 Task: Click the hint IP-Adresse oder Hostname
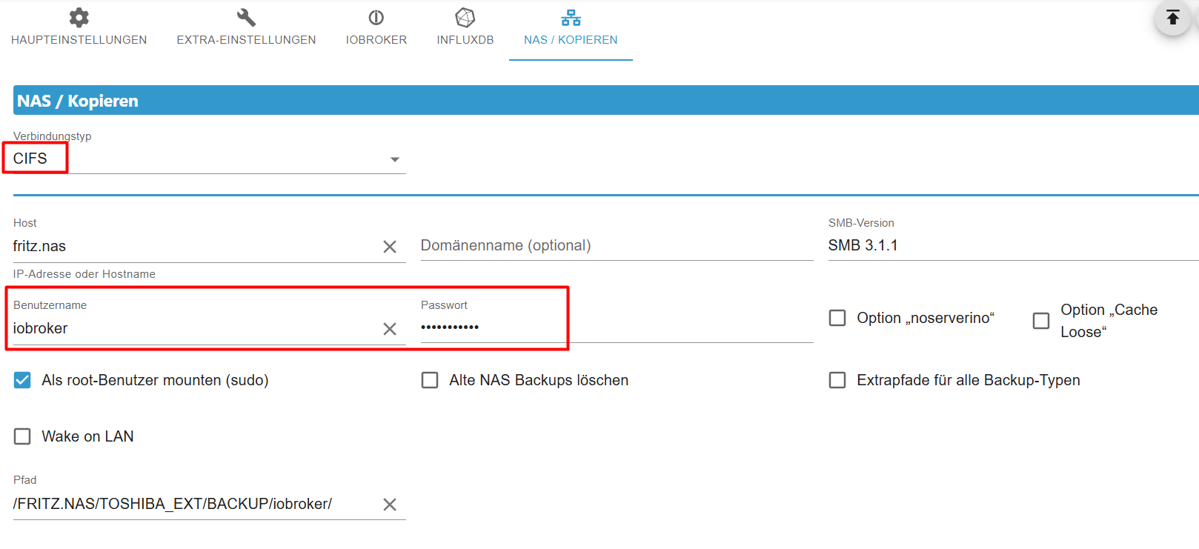pyautogui.click(x=84, y=274)
